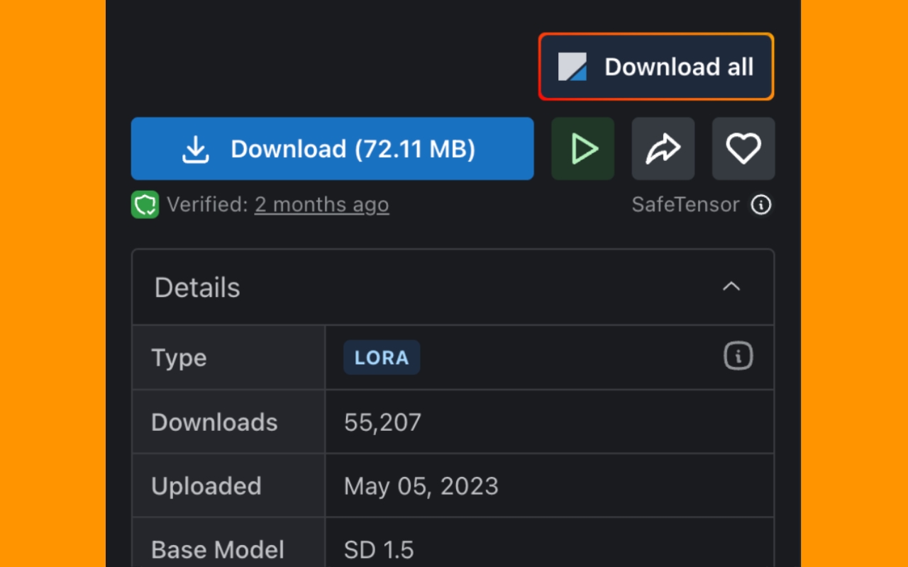Click the Download all extension icon
Image resolution: width=908 pixels, height=567 pixels.
point(572,67)
